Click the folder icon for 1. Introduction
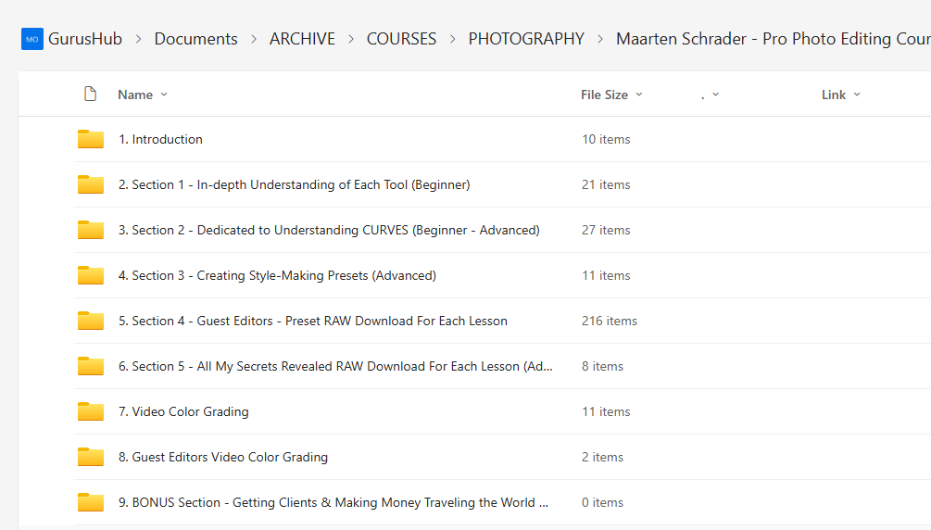This screenshot has height=530, width=931. click(91, 140)
